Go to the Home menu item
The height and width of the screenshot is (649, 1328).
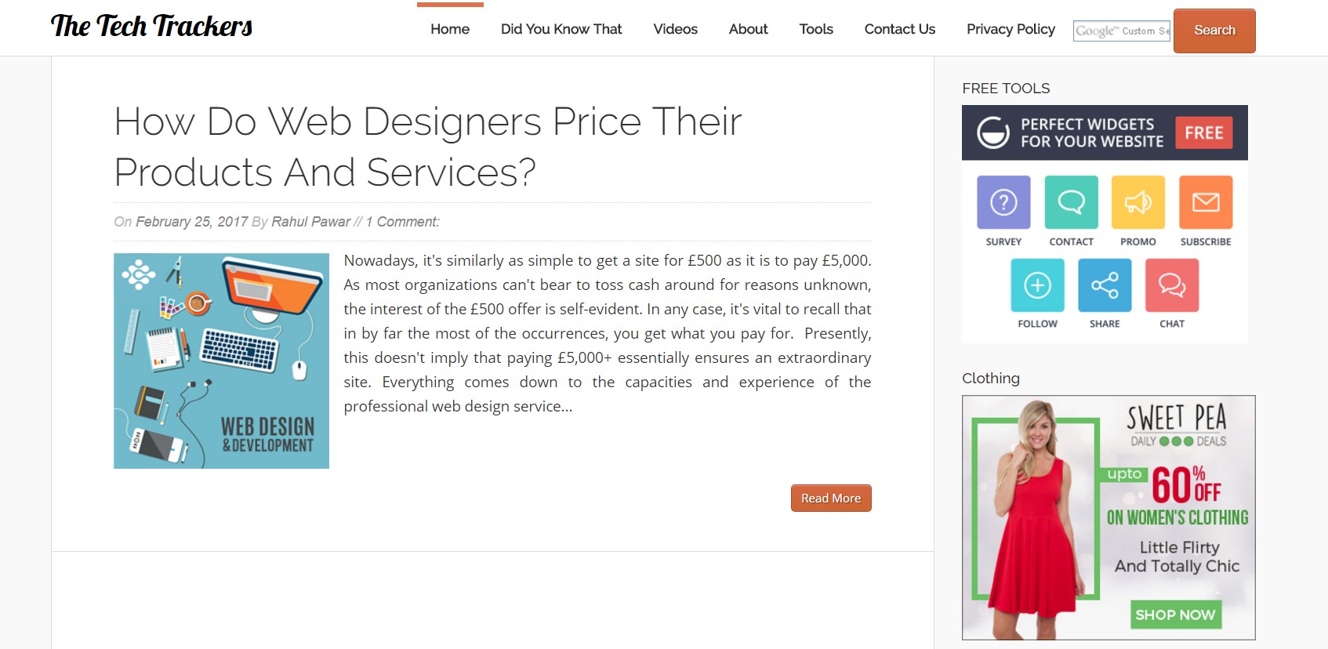point(450,29)
